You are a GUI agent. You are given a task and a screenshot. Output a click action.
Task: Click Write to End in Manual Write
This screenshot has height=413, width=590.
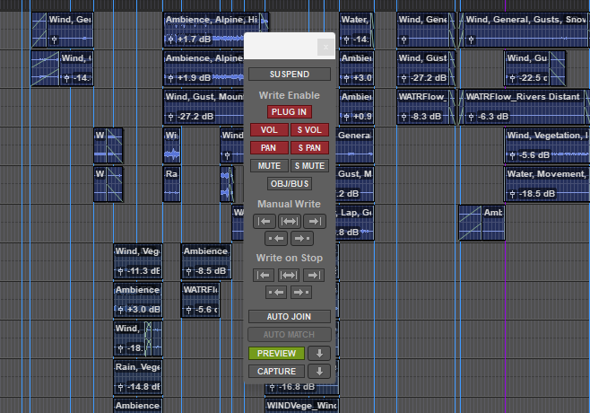pos(315,221)
